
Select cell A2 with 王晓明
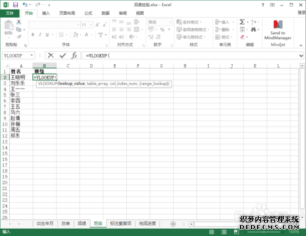pyautogui.click(x=21, y=77)
